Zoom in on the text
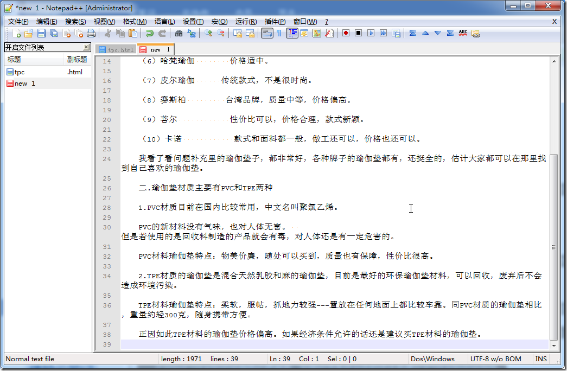The image size is (567, 371). click(x=208, y=33)
